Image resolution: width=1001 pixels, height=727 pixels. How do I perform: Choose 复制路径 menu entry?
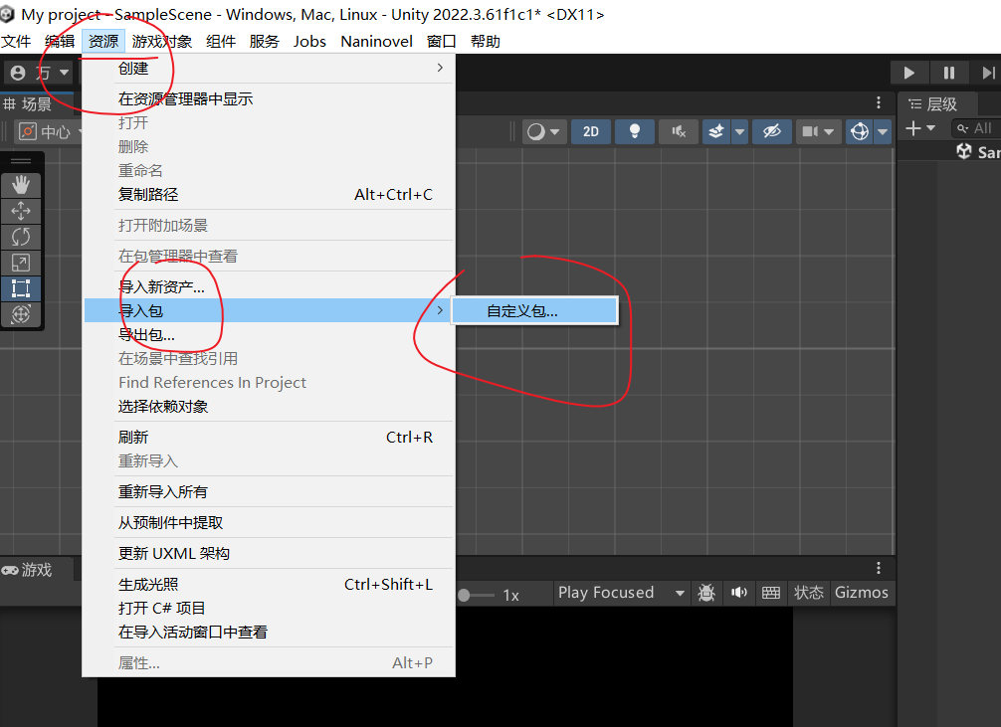[x=269, y=195]
